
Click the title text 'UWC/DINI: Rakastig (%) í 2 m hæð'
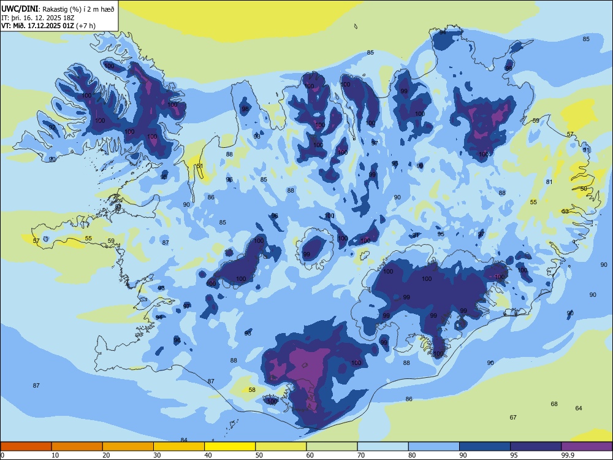click(58, 9)
